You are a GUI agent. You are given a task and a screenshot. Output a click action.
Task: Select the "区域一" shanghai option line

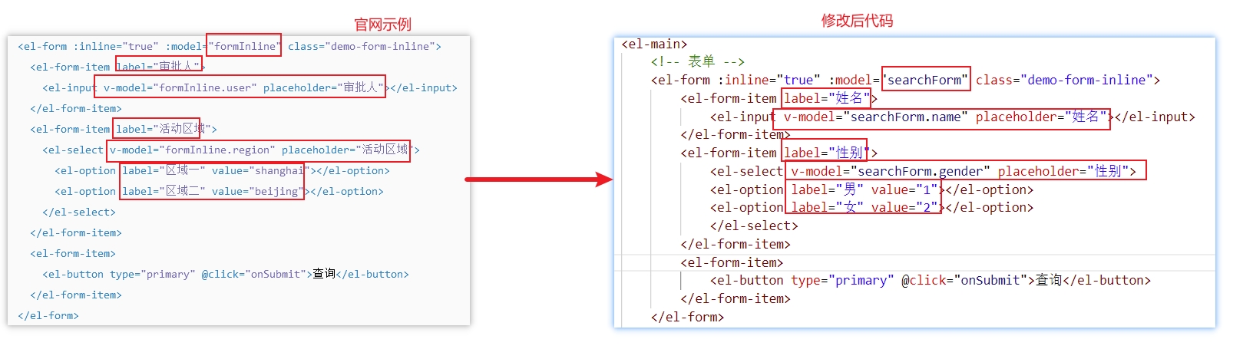(212, 170)
